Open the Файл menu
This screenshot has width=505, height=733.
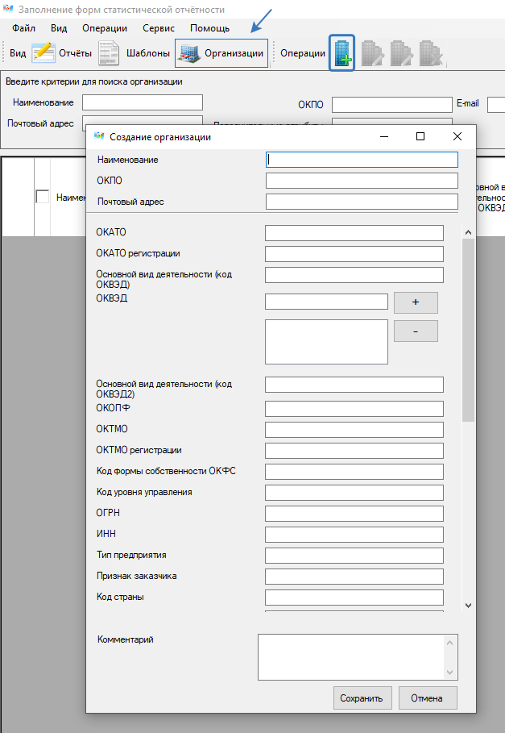[23, 28]
